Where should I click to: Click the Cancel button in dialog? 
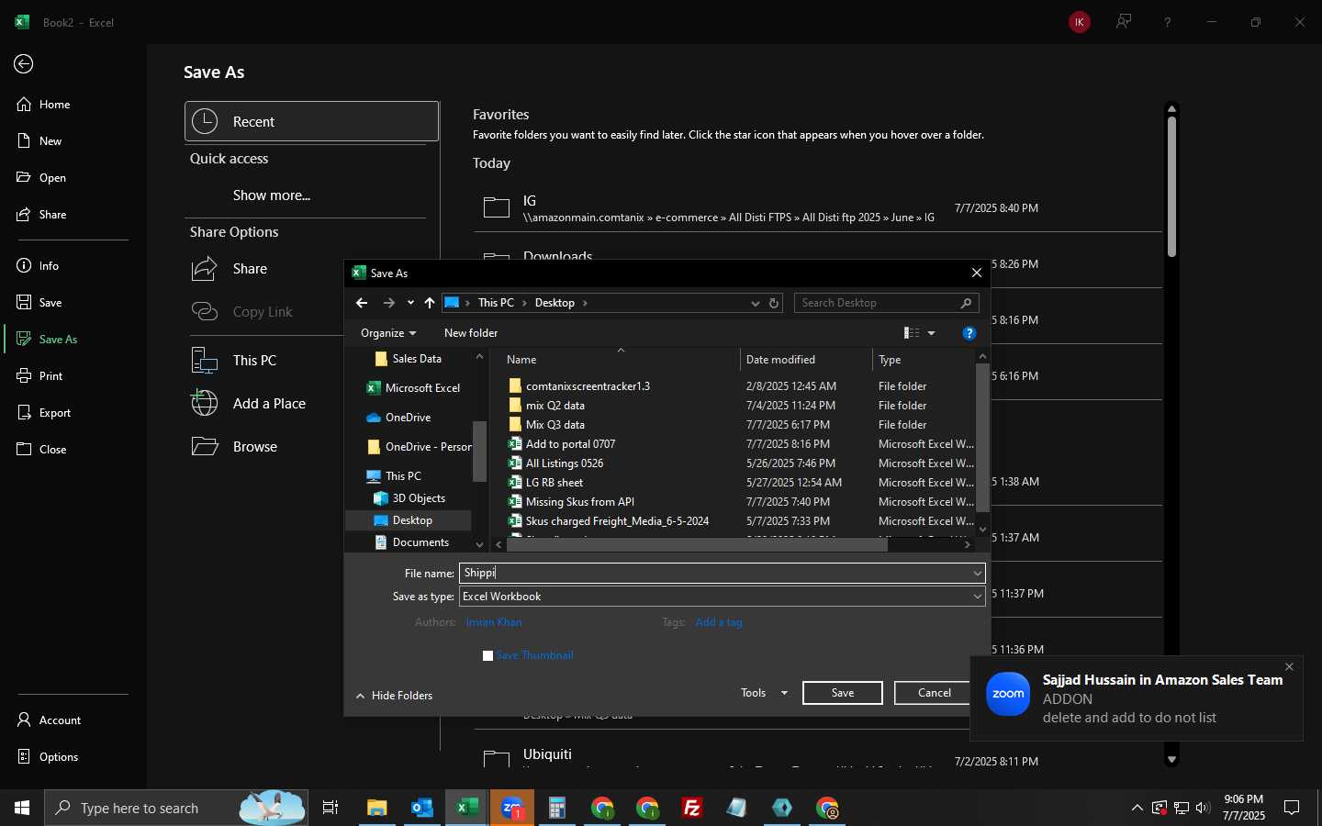pyautogui.click(x=934, y=693)
